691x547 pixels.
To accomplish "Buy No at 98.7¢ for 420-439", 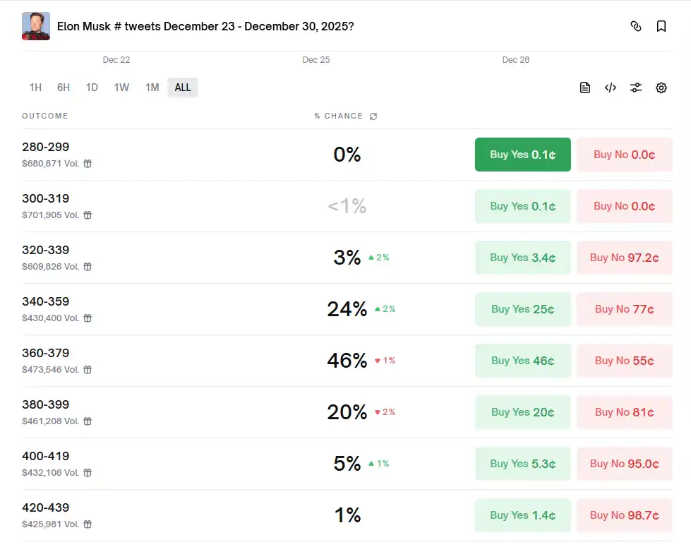I will (x=624, y=515).
